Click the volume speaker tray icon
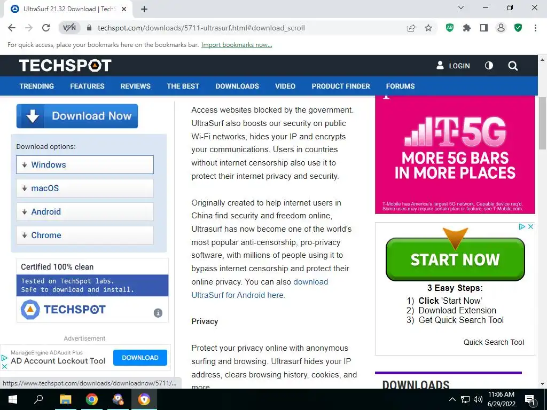Viewport: 547px width, 410px height. tap(478, 399)
